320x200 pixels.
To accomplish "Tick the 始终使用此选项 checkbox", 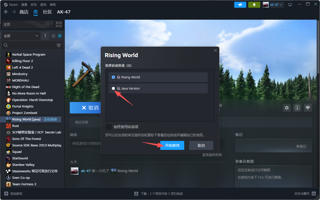I will pyautogui.click(x=109, y=127).
